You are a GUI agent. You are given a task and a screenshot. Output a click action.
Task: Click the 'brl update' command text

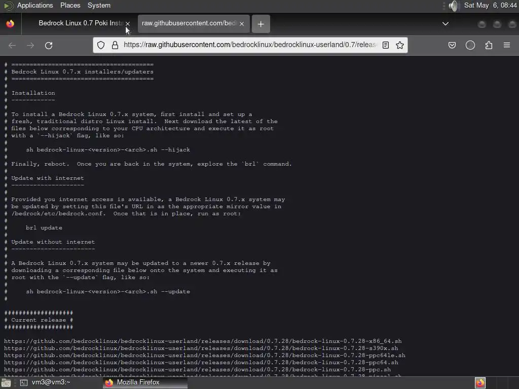44,227
